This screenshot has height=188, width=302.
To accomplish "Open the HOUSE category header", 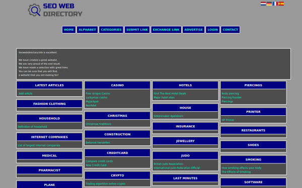I will pos(185,108).
